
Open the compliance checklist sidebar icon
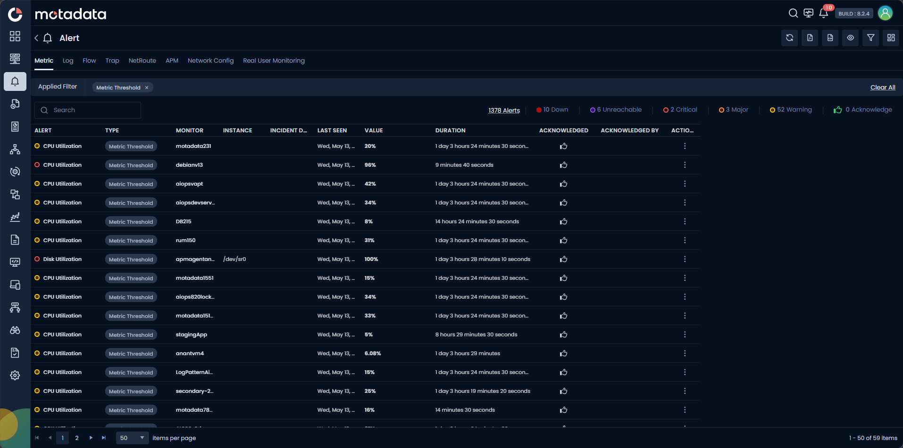(x=15, y=353)
